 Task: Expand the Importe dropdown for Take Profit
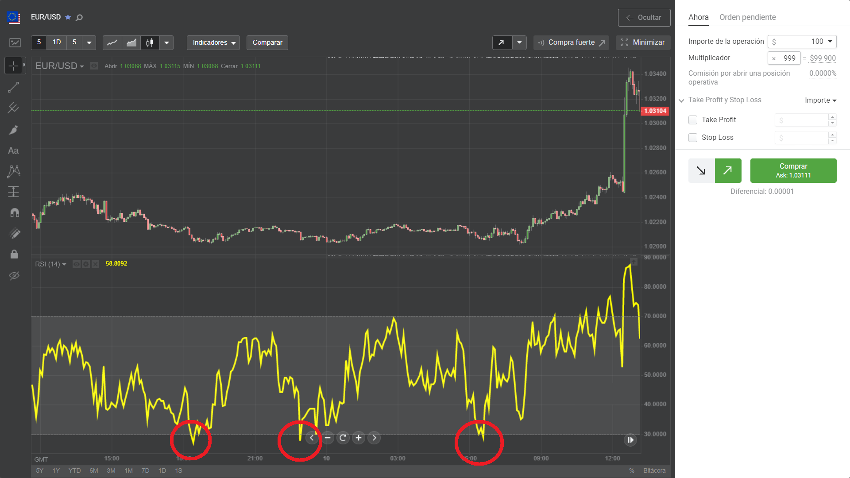pyautogui.click(x=820, y=100)
